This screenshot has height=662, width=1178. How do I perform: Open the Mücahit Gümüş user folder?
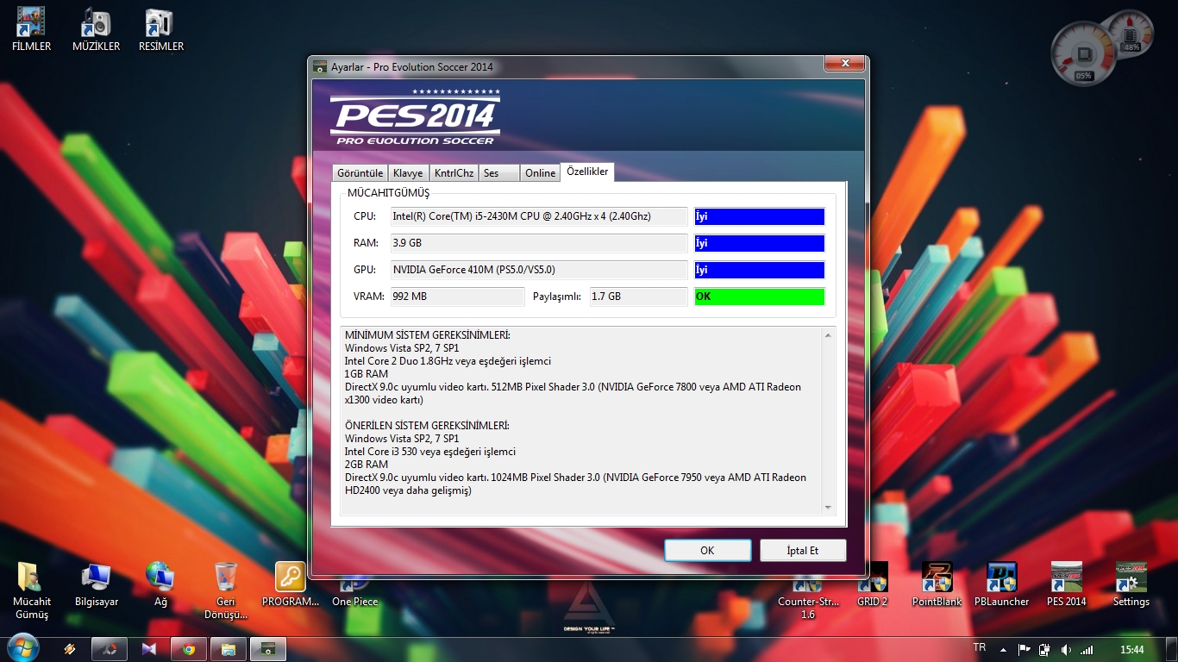point(32,590)
